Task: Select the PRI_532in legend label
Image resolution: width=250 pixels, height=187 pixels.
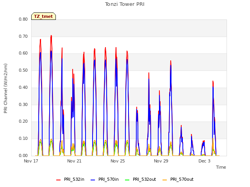Action: (x=74, y=179)
